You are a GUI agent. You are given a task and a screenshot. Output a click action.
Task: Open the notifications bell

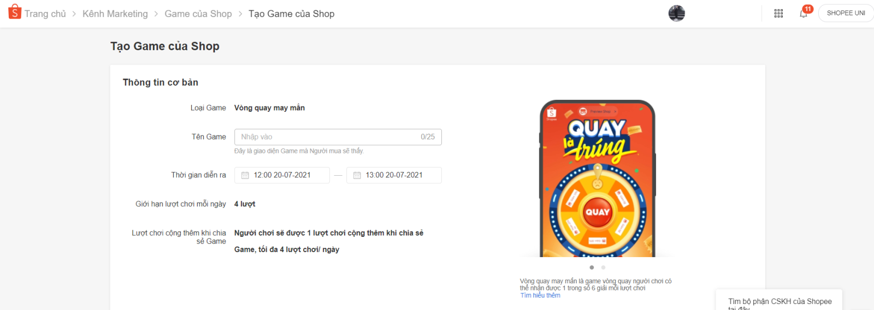[804, 14]
